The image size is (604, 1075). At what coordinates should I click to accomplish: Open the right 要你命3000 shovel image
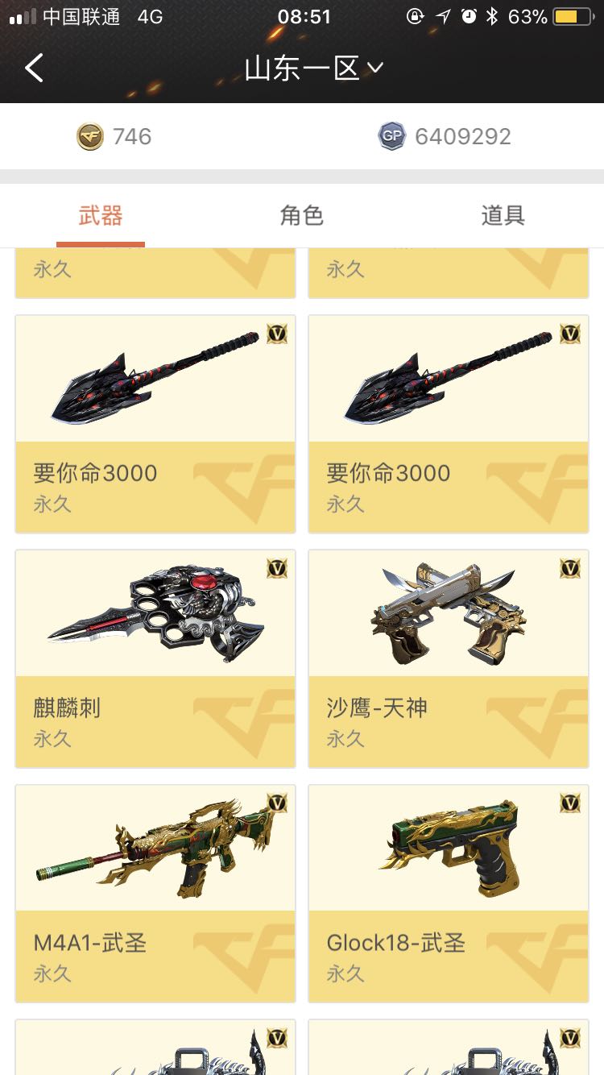tap(449, 377)
